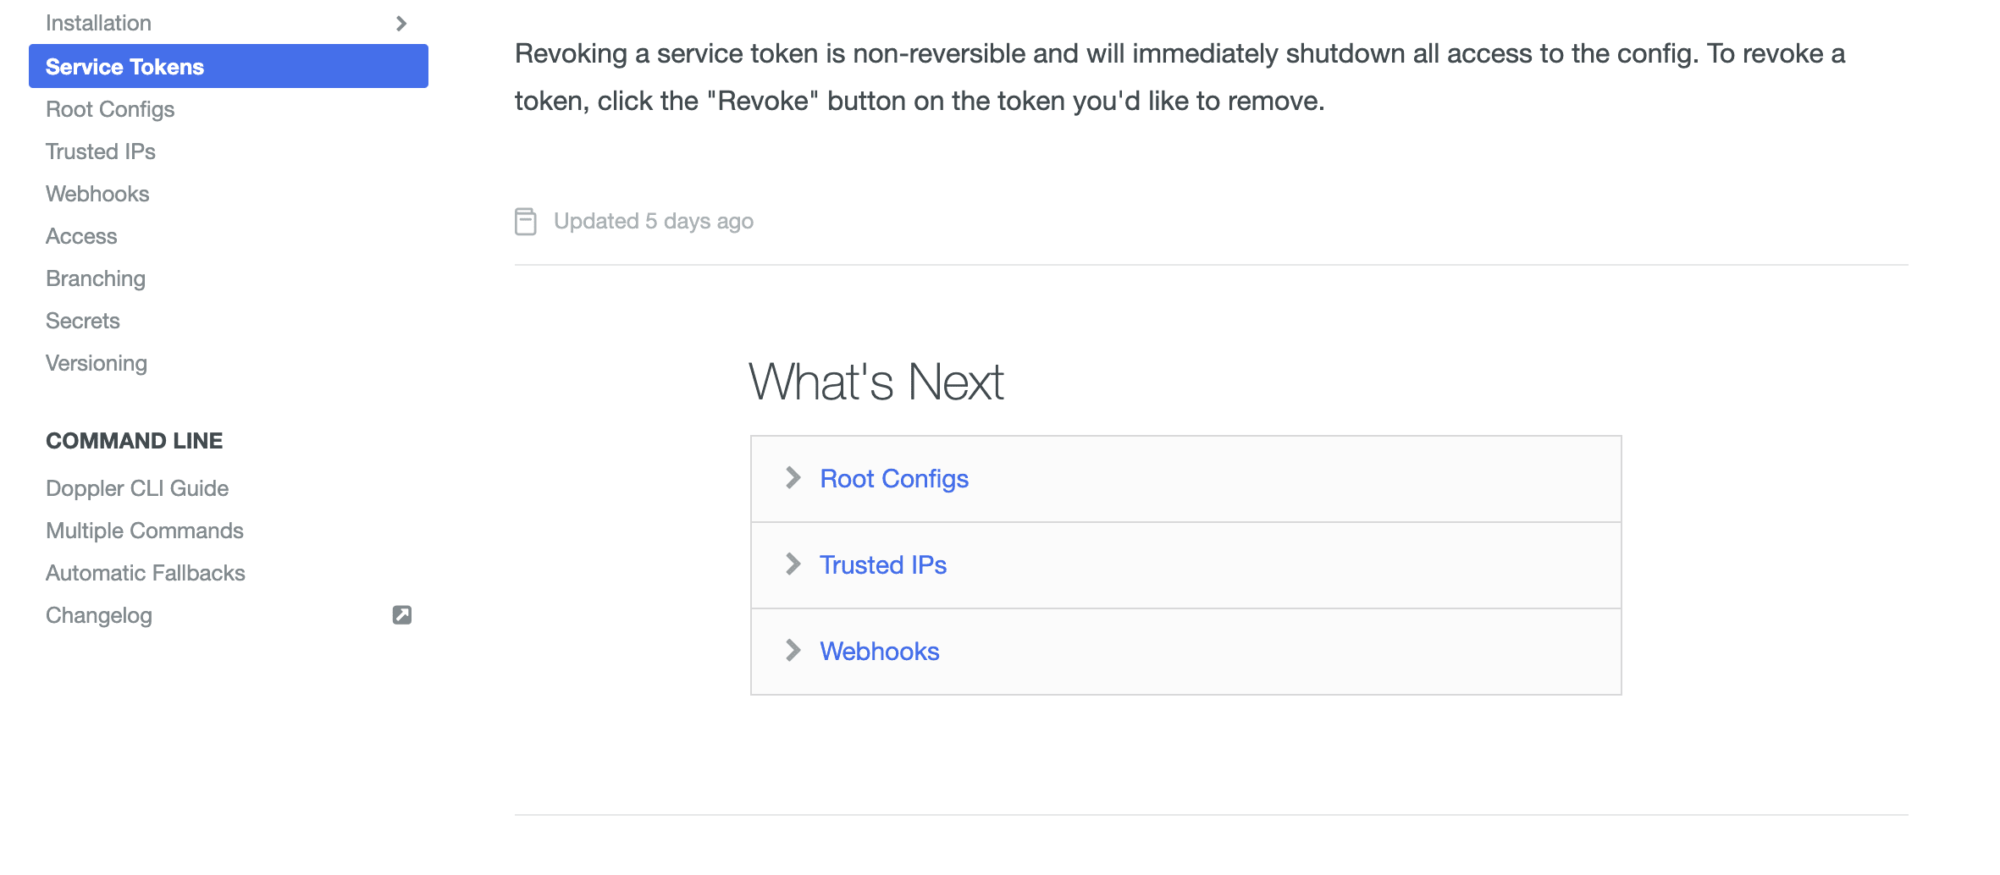Image resolution: width=2000 pixels, height=875 pixels.
Task: Open the Trusted IPs next-page link
Action: (882, 565)
